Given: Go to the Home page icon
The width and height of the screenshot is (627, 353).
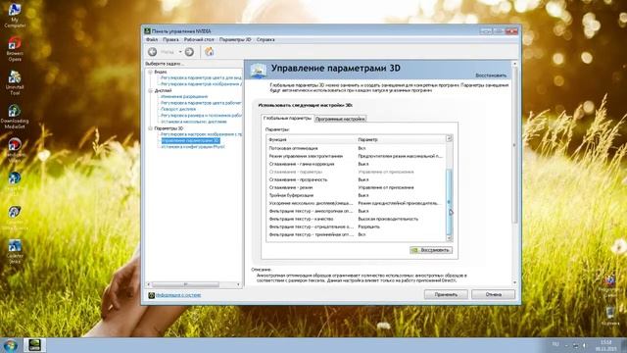Looking at the screenshot, I should click(209, 51).
